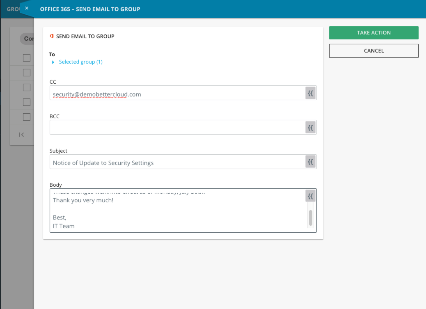Open variable picker for Body field
Image resolution: width=426 pixels, height=309 pixels.
click(311, 196)
